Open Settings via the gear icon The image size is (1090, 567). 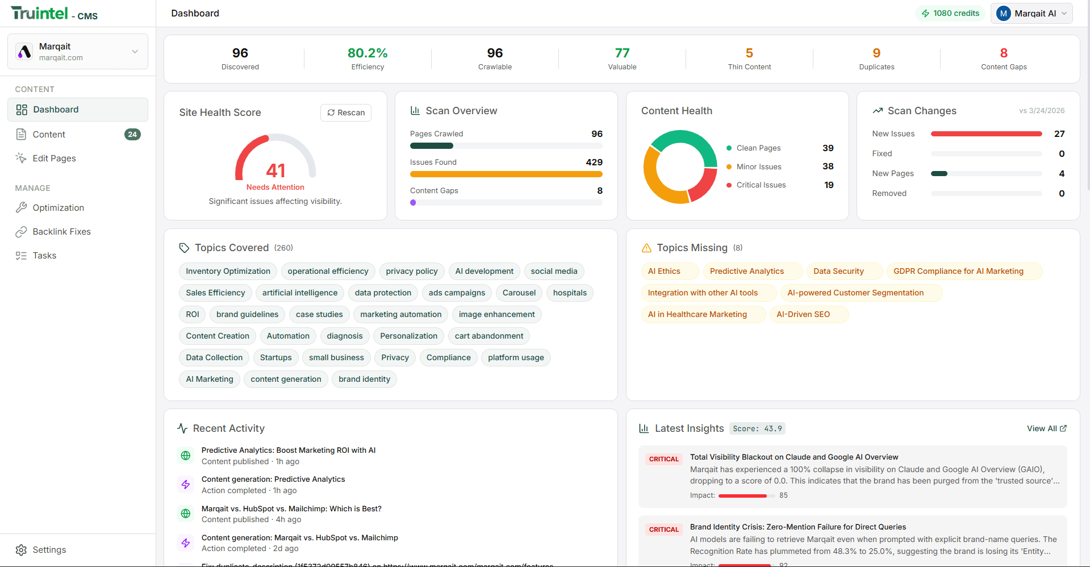click(x=21, y=549)
